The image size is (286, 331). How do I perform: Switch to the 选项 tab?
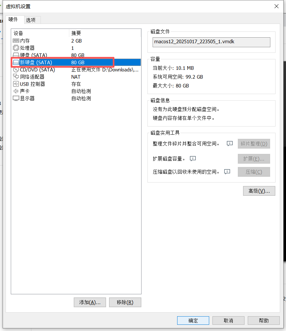(x=32, y=20)
